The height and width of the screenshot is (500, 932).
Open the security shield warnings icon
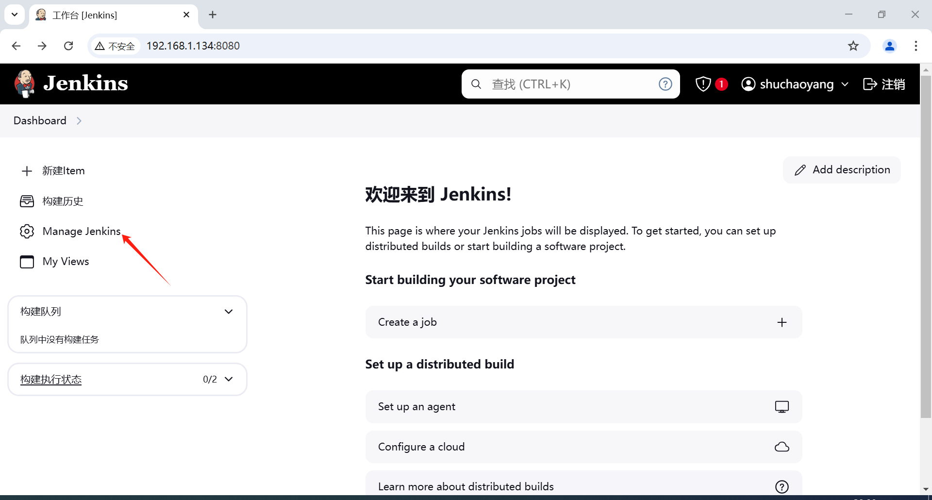tap(703, 84)
